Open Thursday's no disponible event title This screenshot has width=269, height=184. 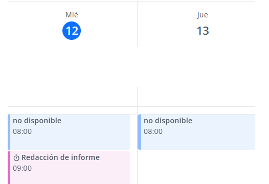tap(168, 121)
